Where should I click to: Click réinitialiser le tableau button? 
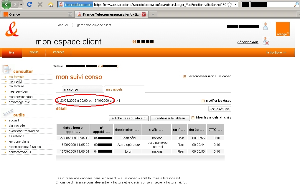click(x=170, y=118)
